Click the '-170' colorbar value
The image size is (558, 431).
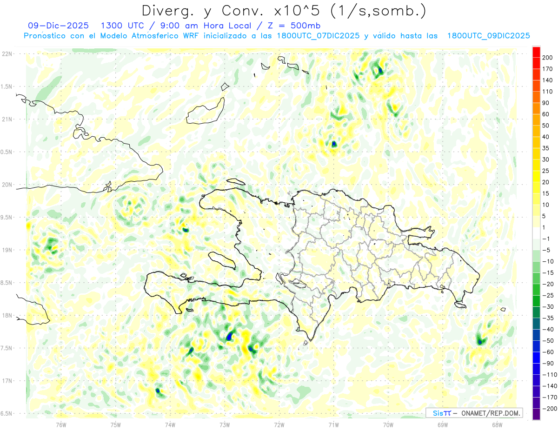click(x=549, y=397)
